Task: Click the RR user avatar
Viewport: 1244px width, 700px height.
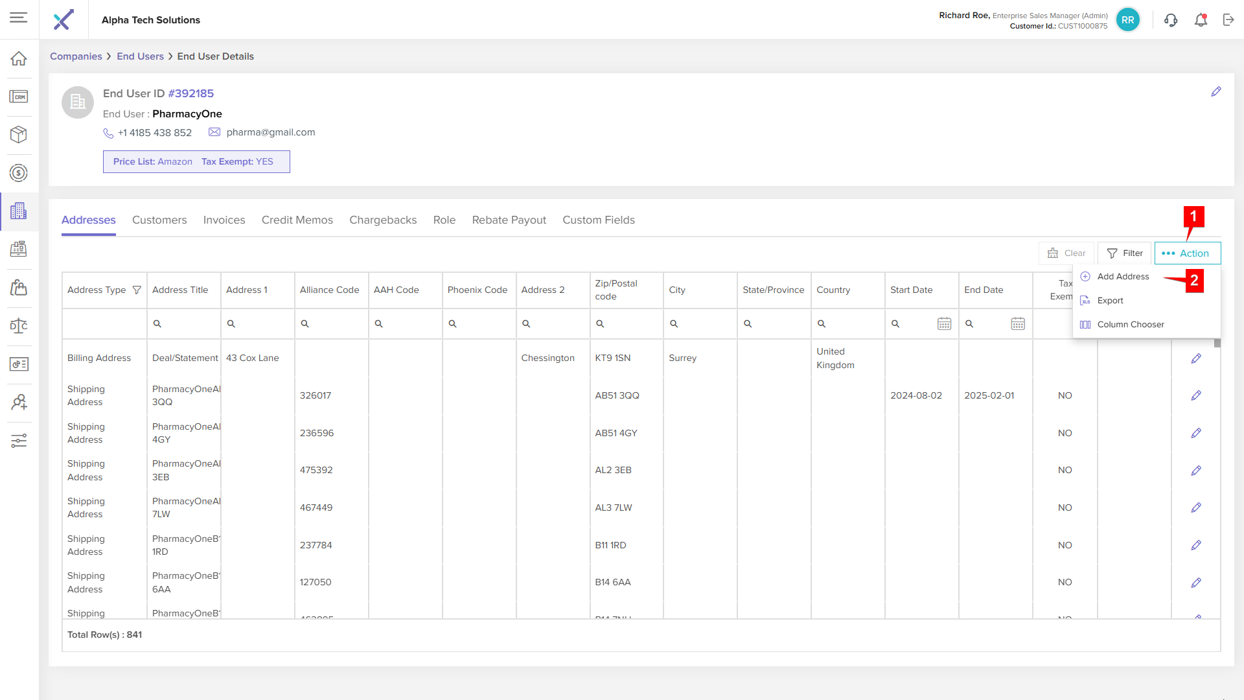Action: point(1128,20)
